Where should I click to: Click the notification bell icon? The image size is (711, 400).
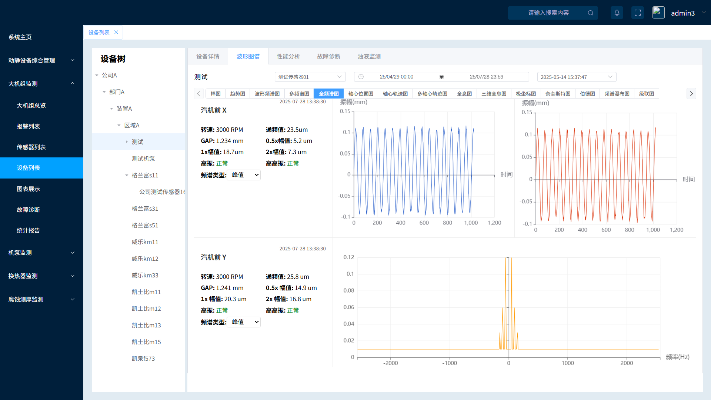(617, 13)
